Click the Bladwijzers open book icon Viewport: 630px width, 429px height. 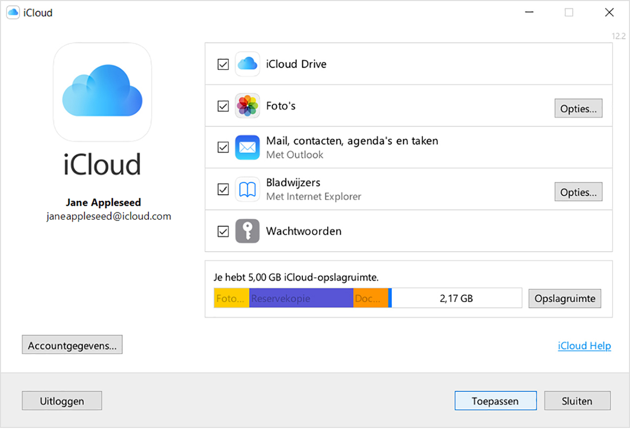tap(247, 189)
